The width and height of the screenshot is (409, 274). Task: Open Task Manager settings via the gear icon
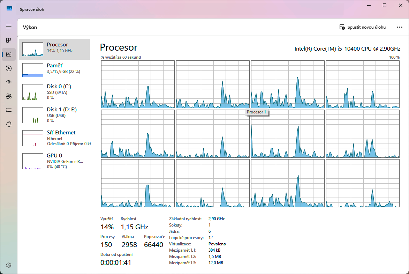8,265
